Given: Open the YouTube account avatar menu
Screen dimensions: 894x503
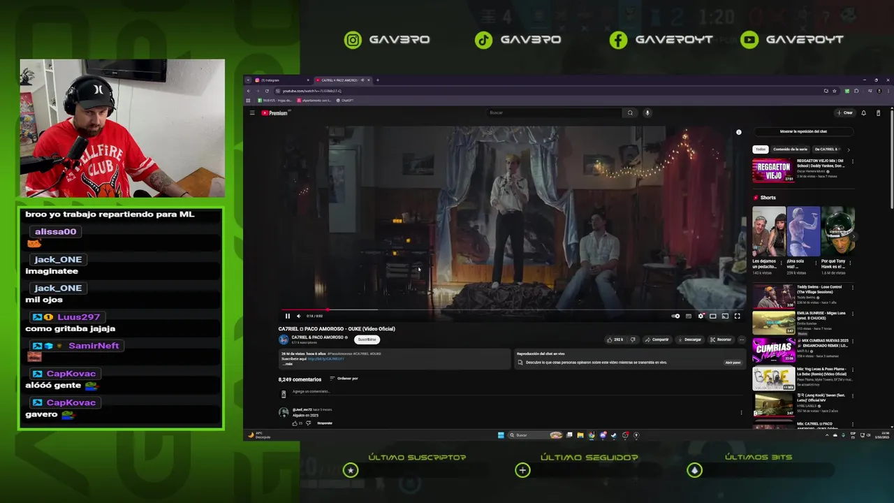Looking at the screenshot, I should pos(878,112).
